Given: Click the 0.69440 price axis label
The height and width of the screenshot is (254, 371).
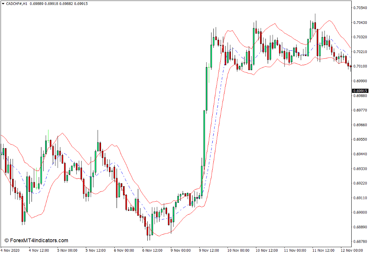Looking at the screenshot, I should [360, 154].
